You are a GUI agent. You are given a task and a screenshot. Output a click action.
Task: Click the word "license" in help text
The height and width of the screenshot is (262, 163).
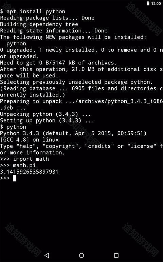pos(142,146)
